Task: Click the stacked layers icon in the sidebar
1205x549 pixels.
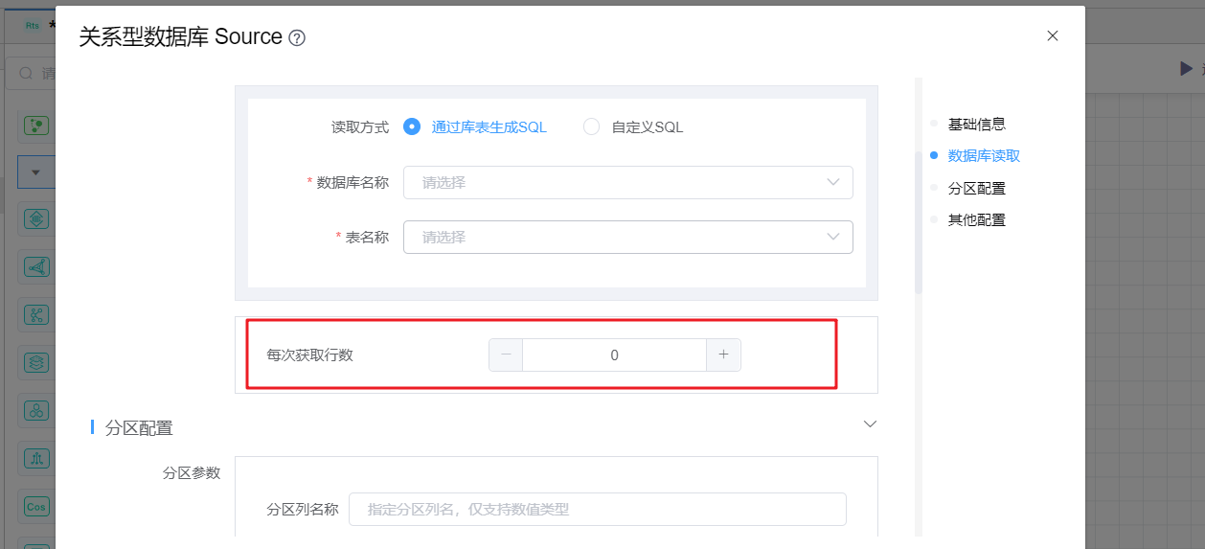Action: (x=36, y=362)
